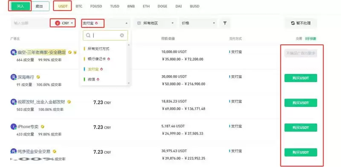Click the avatar icon of 幽空 merchant
Screen dimensions: 341x167
point(14,53)
